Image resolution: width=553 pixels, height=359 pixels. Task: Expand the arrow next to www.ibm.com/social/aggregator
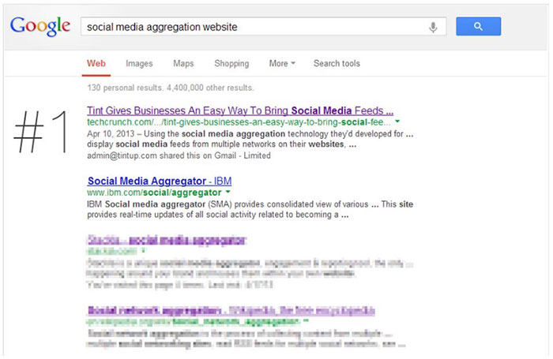click(x=228, y=192)
